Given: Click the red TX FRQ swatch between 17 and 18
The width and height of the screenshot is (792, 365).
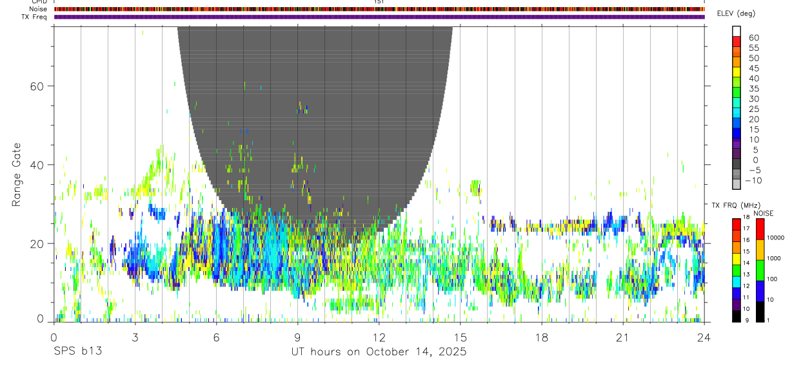Looking at the screenshot, I should (x=737, y=223).
